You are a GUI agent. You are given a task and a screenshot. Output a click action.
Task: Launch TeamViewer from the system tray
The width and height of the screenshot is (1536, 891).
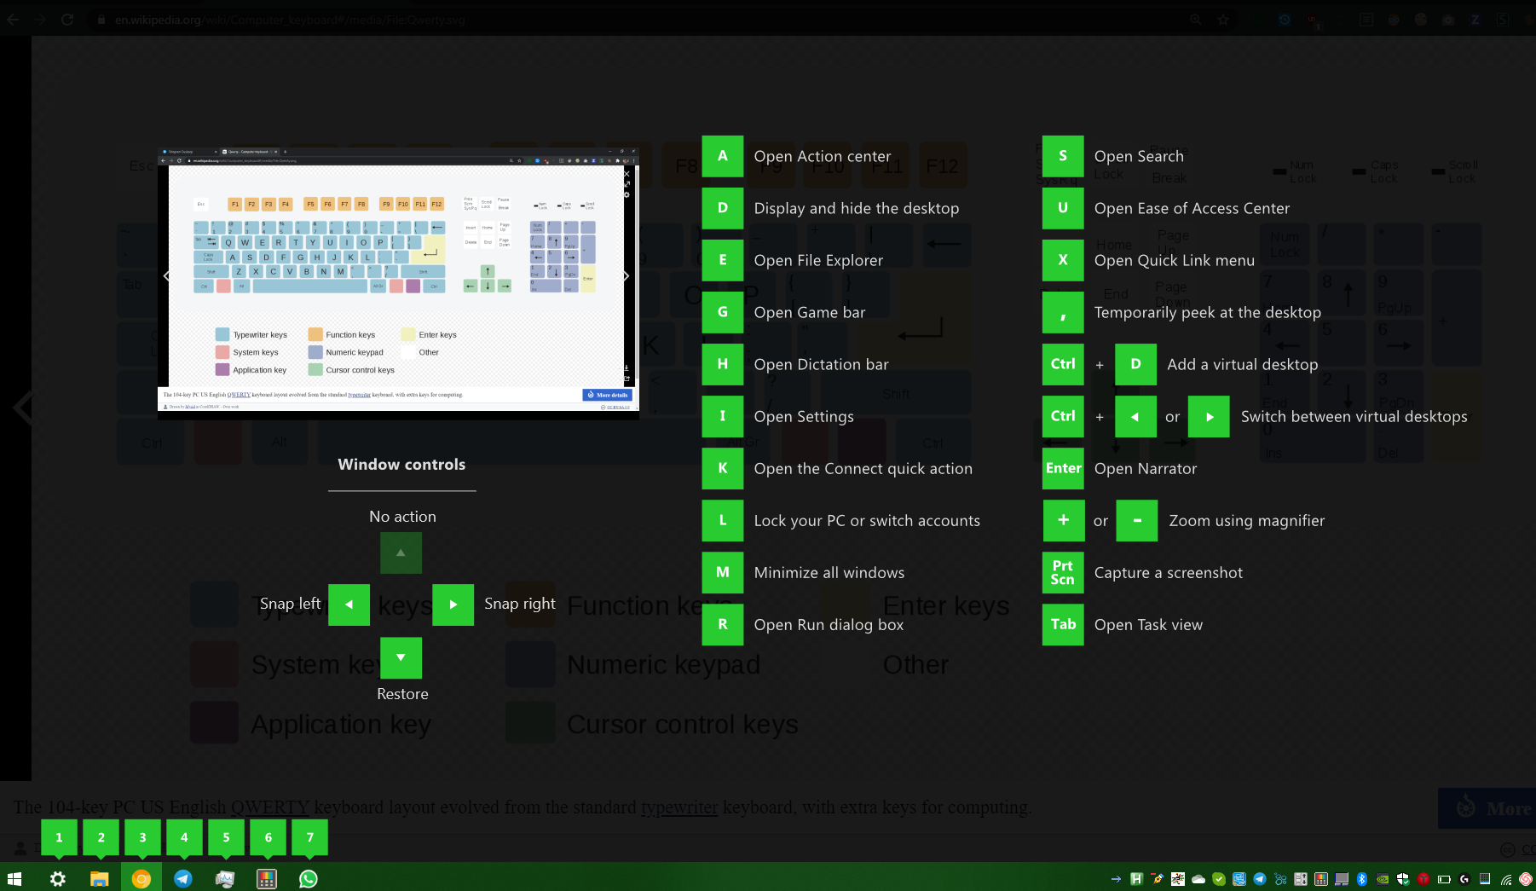[x=1423, y=879]
